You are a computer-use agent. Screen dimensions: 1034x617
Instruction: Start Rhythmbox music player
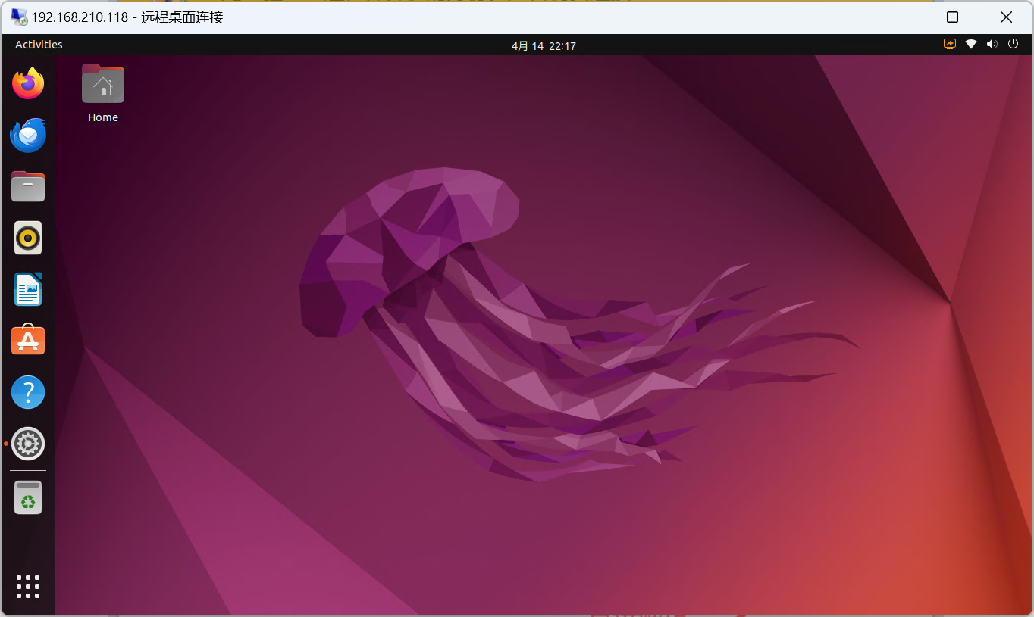point(28,238)
